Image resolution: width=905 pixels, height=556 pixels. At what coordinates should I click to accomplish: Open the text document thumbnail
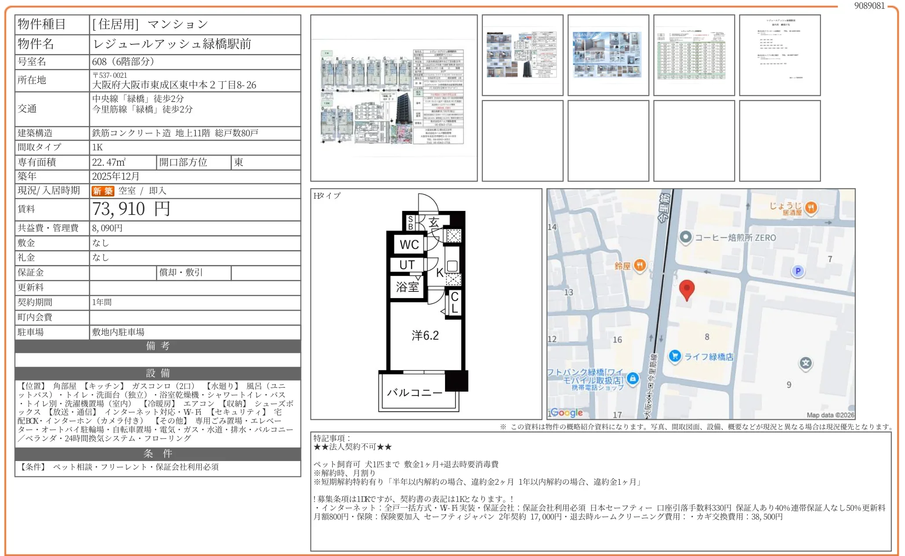(x=780, y=55)
